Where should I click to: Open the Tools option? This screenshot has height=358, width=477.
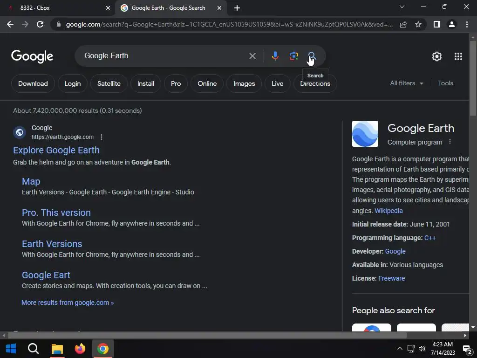(445, 83)
